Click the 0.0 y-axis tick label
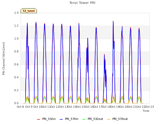Screen dimensions: 165x124 pyautogui.click(x=16, y=103)
